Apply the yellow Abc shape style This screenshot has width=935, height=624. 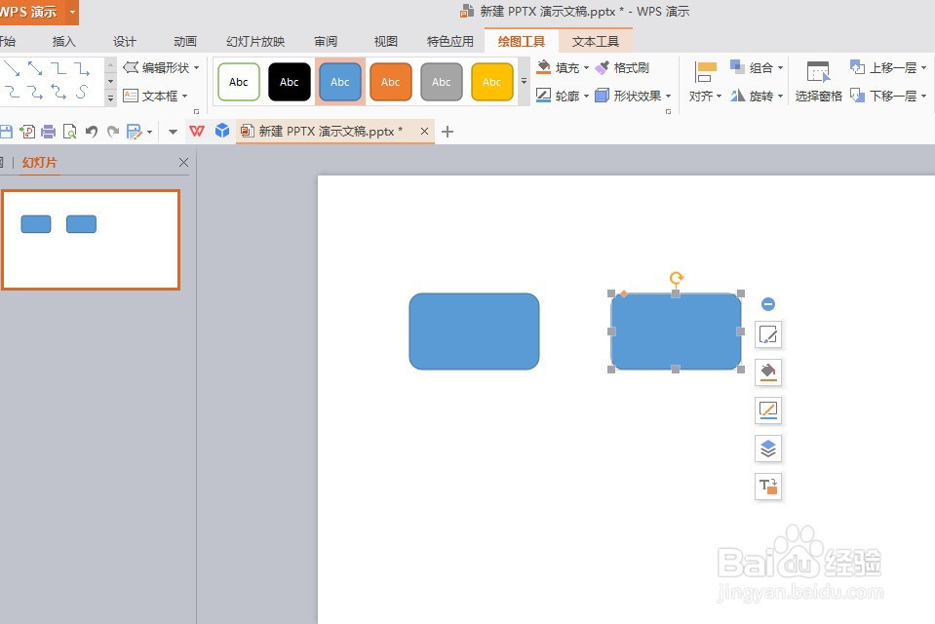click(492, 82)
